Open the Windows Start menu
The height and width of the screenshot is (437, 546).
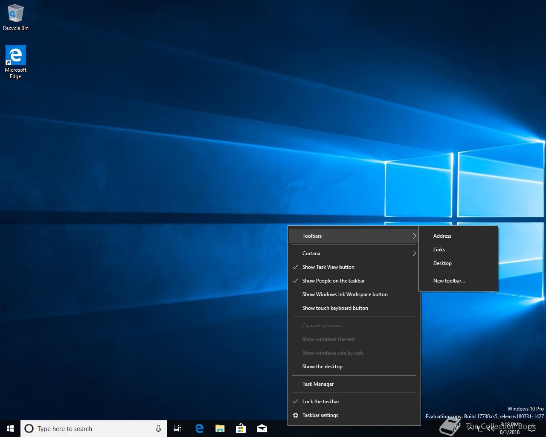[10, 428]
